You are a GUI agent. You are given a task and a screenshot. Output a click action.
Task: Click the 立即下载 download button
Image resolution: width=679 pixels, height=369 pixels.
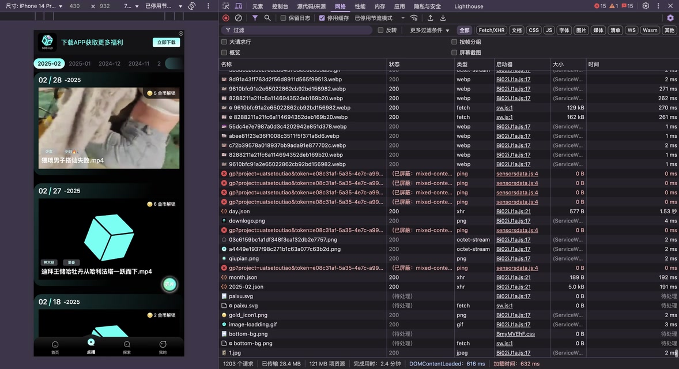166,43
